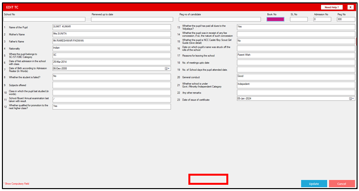Click No. of meetings upto date field

(x=296, y=63)
